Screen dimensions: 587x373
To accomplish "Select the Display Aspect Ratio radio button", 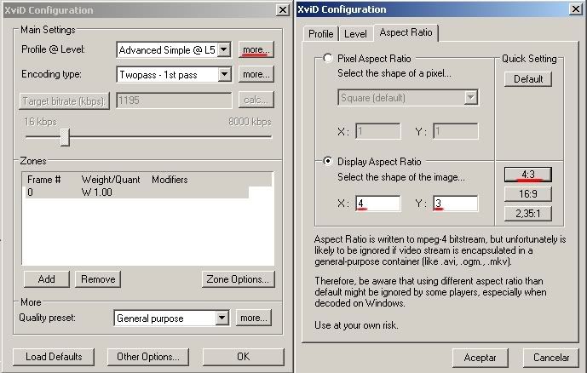I will 327,161.
